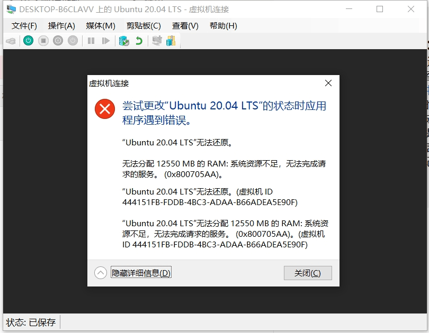This screenshot has height=333, width=429.
Task: Click the status bar text 状态: 已保存
Action: [x=31, y=322]
